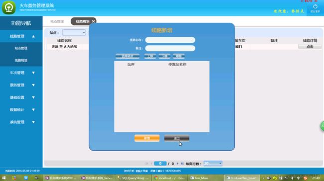Expand the 票务管理 section arrow
The image size is (324, 181).
(33, 85)
